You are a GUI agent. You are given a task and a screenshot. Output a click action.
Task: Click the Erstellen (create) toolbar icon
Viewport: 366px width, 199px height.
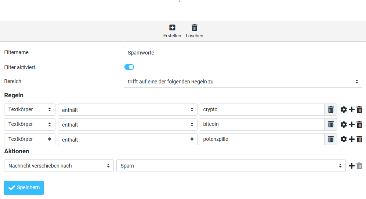click(172, 28)
